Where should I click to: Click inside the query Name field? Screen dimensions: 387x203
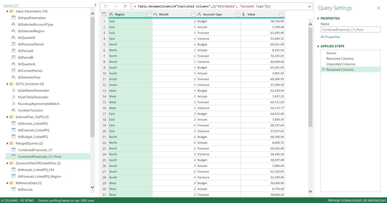coord(350,29)
